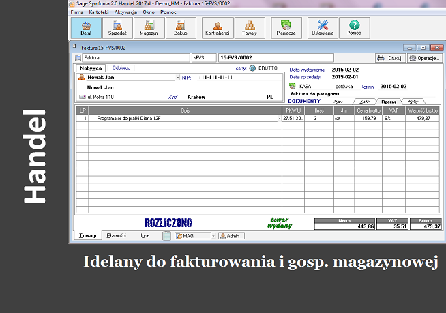The image size is (446, 313).
Task: Switch to the Odbiorca tab
Action: tap(121, 68)
